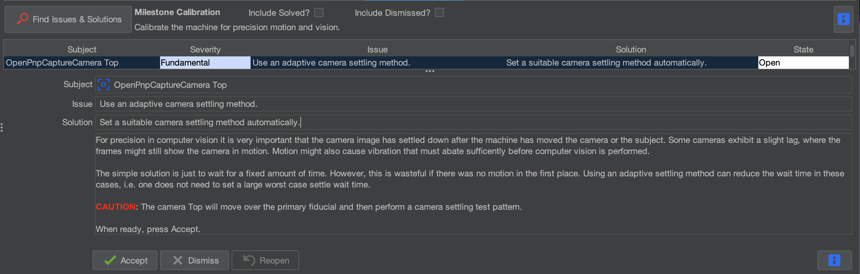860x274 pixels.
Task: Open the Open state cell dropdown
Action: click(x=803, y=63)
